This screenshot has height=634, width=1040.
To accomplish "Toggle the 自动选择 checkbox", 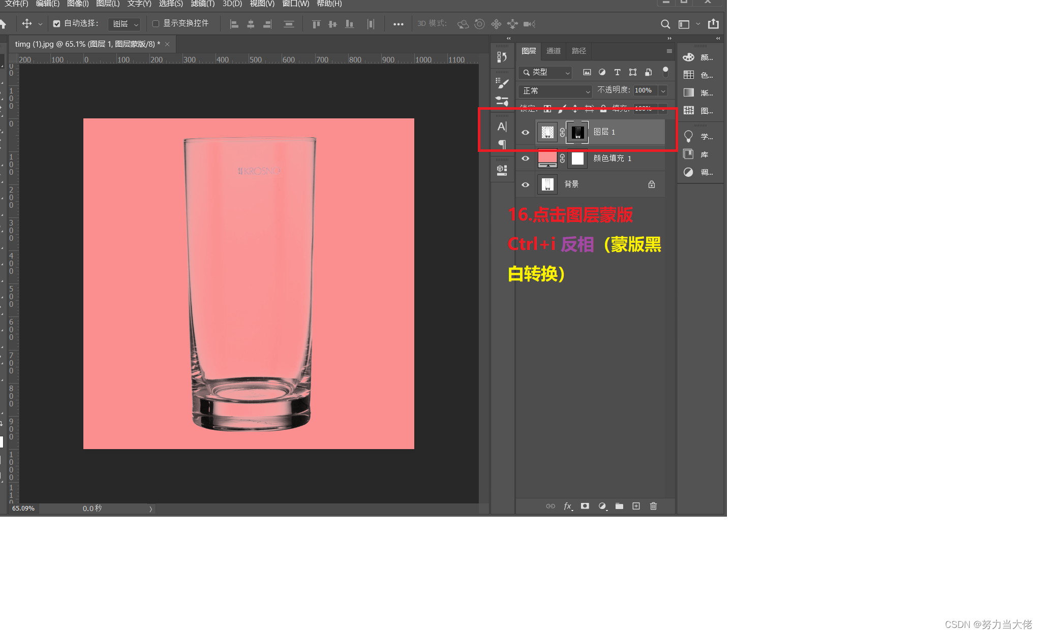I will pos(57,23).
